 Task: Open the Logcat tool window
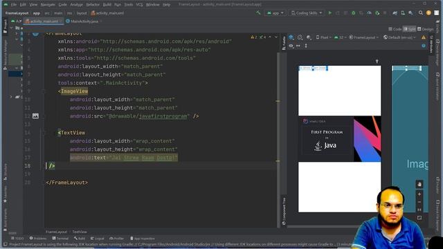tap(98, 239)
